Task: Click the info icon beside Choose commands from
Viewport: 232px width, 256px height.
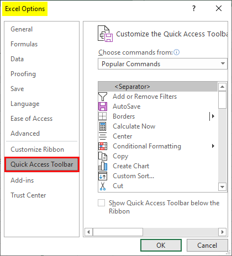Action: (176, 52)
